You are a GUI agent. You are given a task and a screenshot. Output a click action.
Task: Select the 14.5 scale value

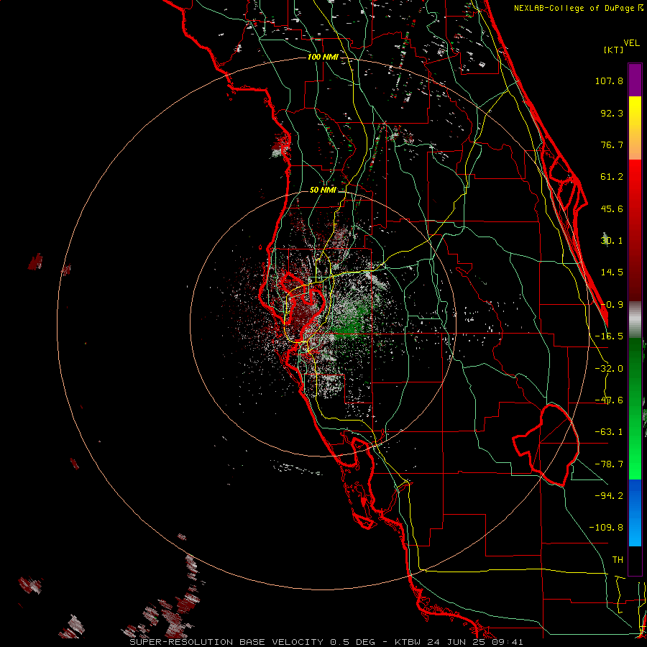(612, 272)
